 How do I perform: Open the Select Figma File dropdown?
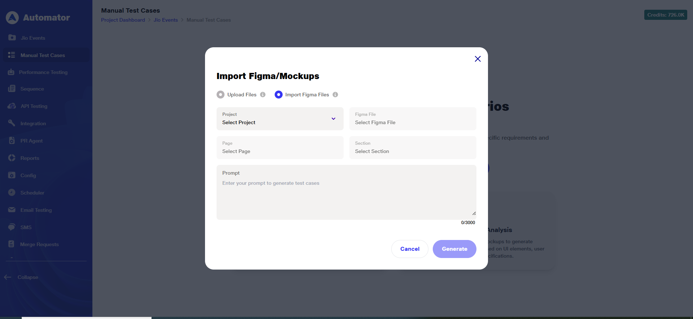(413, 119)
